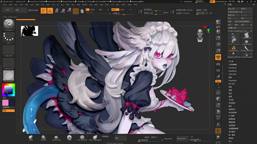Adjust the Z Intensity slider
Image resolution: width=257 pixels, height=144 pixels.
click(124, 13)
